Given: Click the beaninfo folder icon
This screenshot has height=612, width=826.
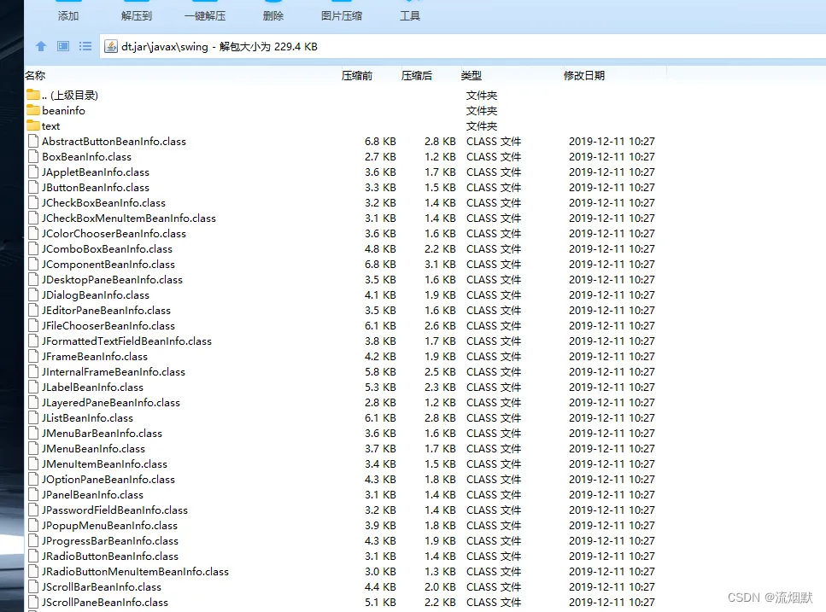Looking at the screenshot, I should 33,110.
